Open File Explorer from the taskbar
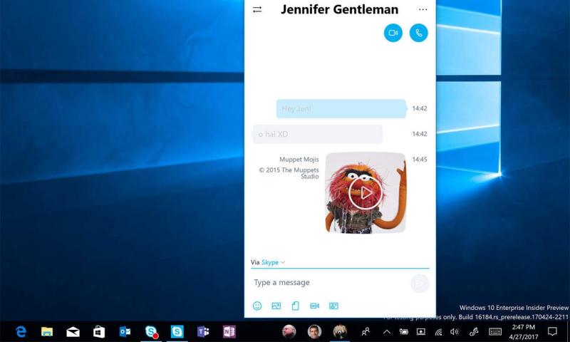570x342 pixels. coord(47,331)
